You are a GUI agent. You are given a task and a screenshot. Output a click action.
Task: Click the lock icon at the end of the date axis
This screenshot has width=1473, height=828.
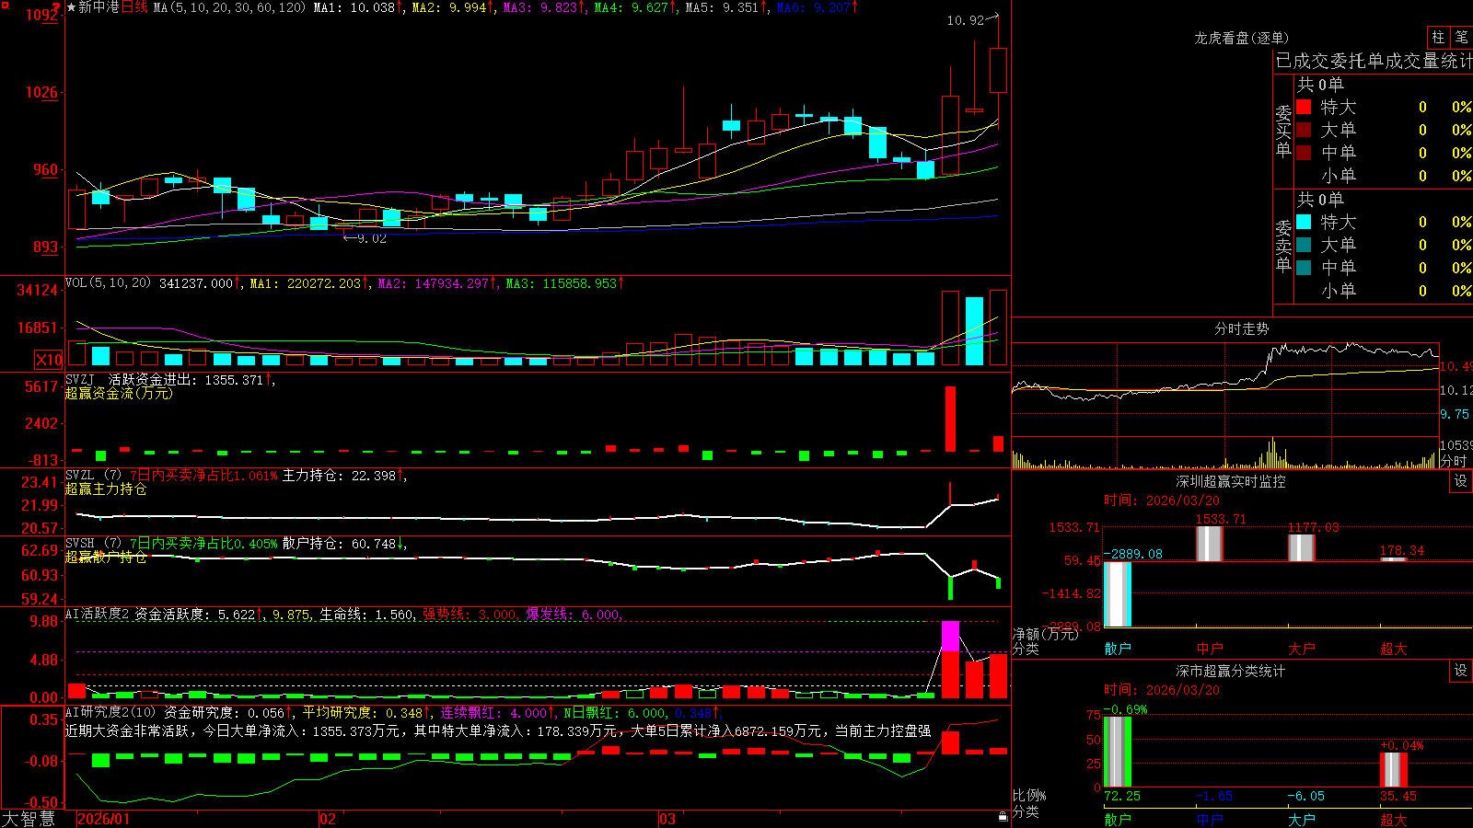[1003, 817]
